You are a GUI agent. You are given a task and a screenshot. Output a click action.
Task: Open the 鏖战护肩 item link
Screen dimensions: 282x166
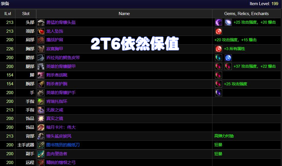55,40
